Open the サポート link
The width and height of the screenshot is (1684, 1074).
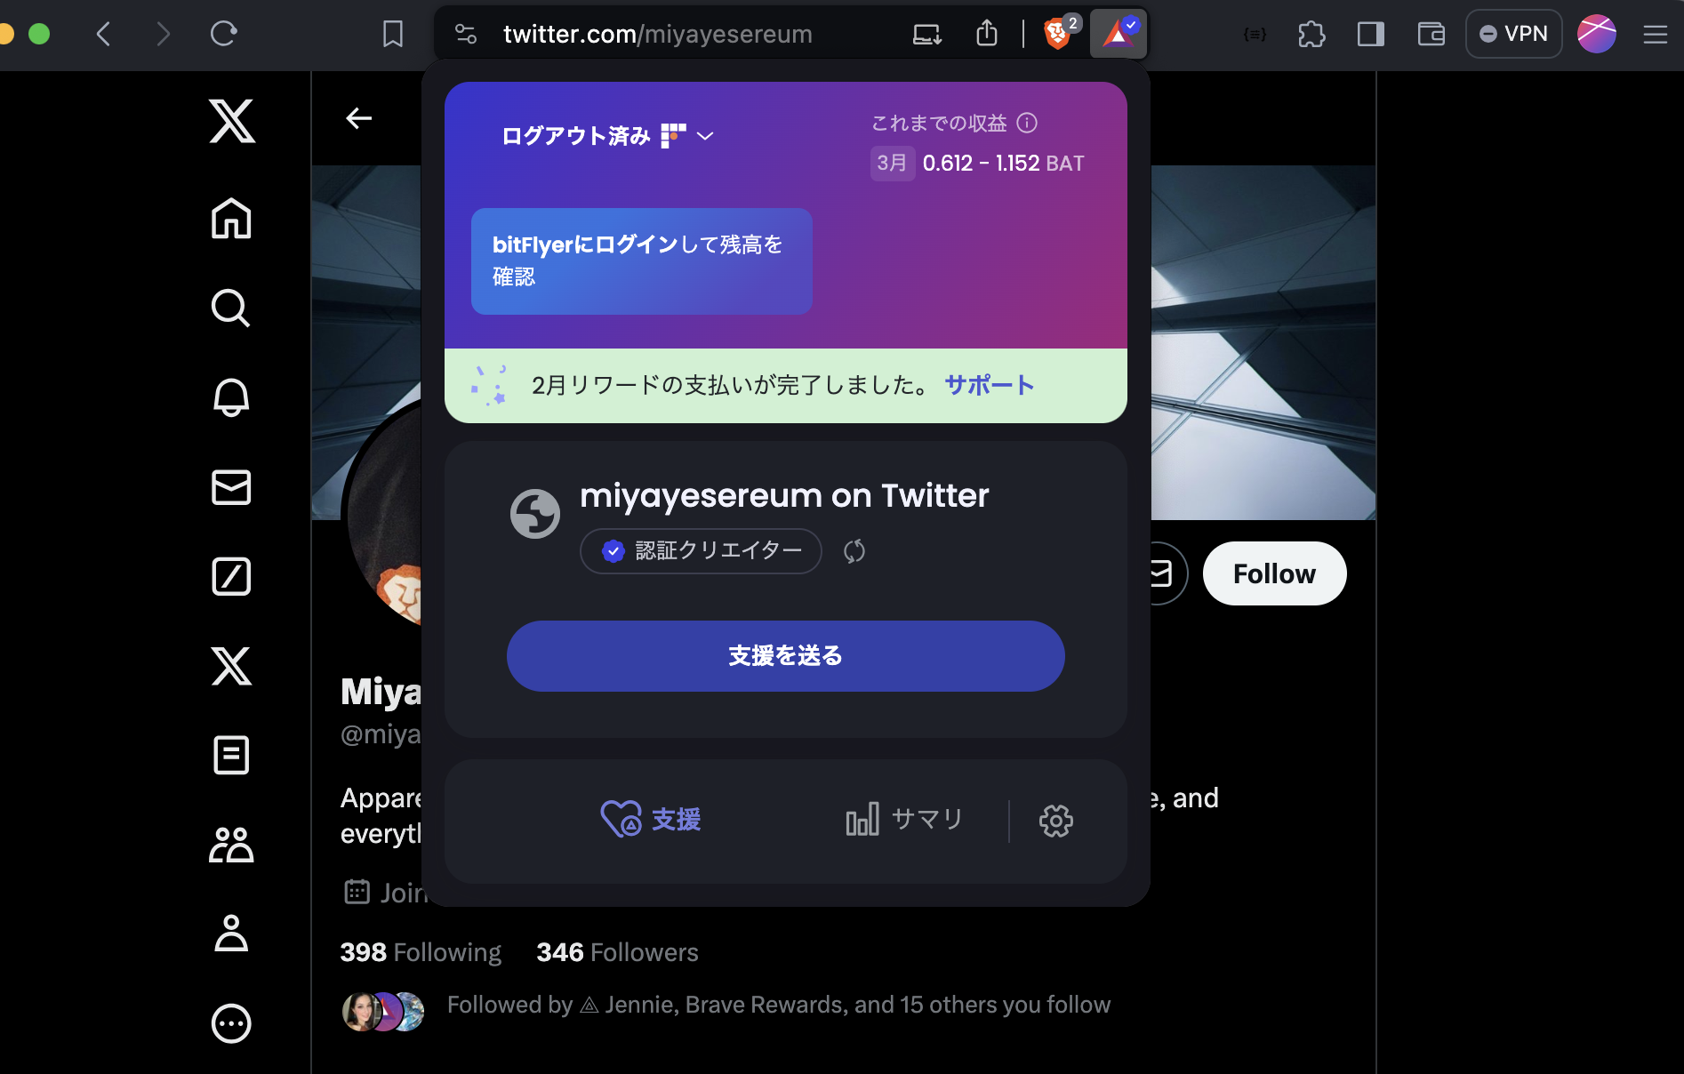pos(990,385)
